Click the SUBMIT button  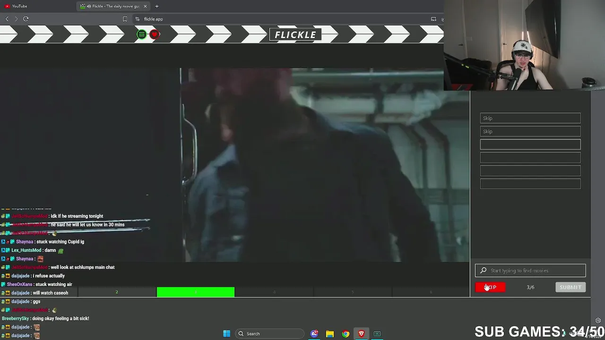[570, 287]
